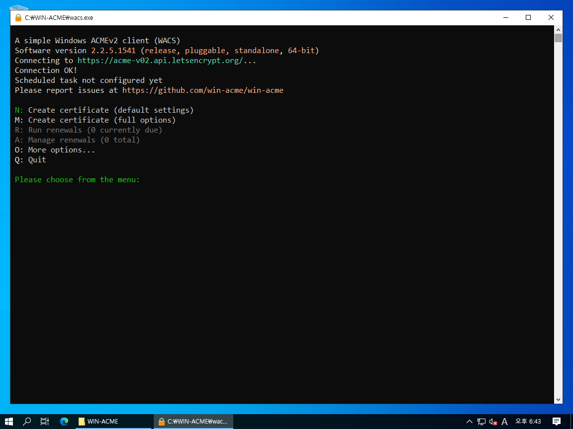The width and height of the screenshot is (573, 429).
Task: Maximize the wacs.exe console window
Action: coord(528,17)
